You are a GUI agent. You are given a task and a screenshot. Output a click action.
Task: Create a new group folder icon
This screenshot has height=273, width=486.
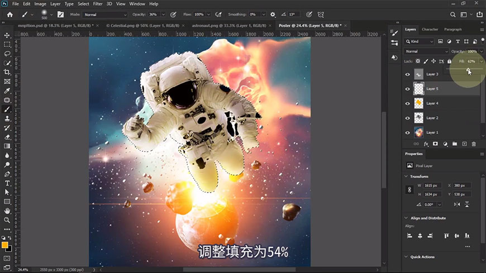455,144
